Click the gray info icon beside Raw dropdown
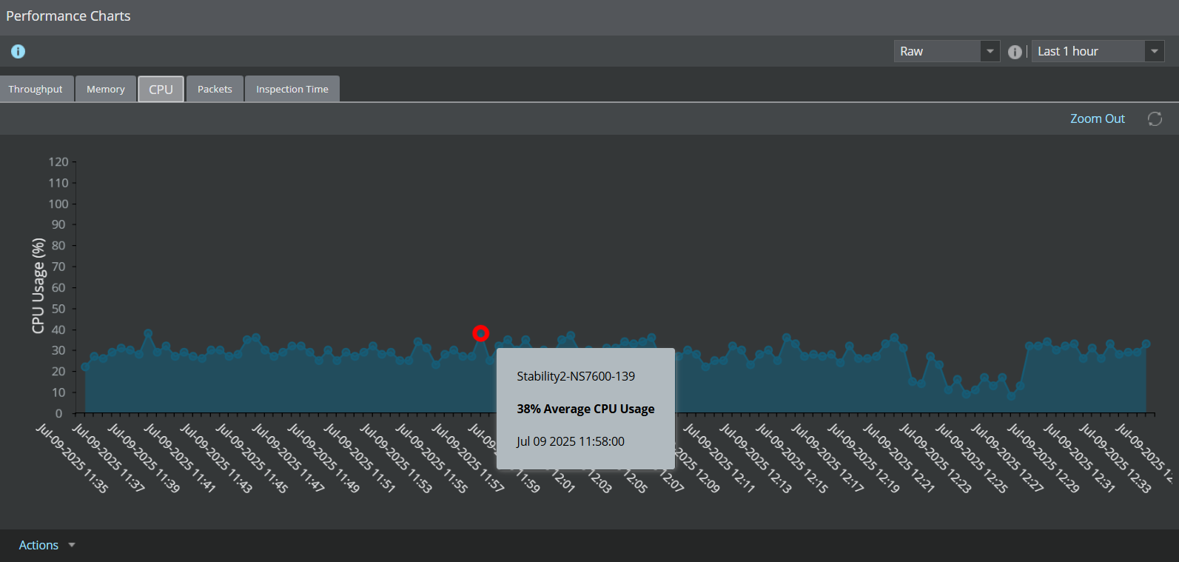The image size is (1179, 562). (1015, 52)
